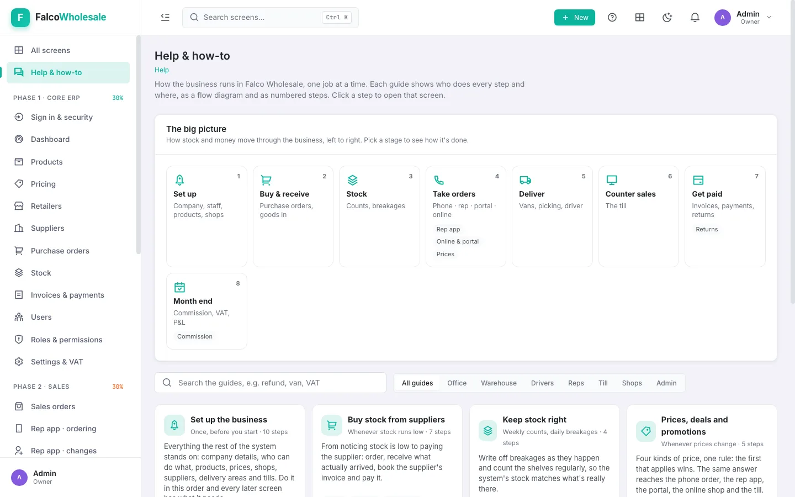Click the Month end calendar icon
795x497 pixels.
tap(179, 287)
